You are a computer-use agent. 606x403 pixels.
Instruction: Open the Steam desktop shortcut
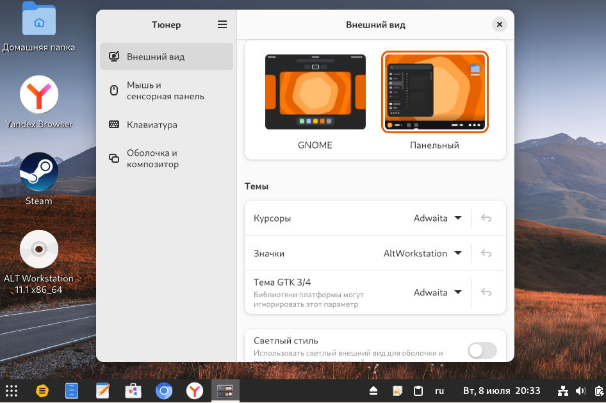[x=39, y=173]
